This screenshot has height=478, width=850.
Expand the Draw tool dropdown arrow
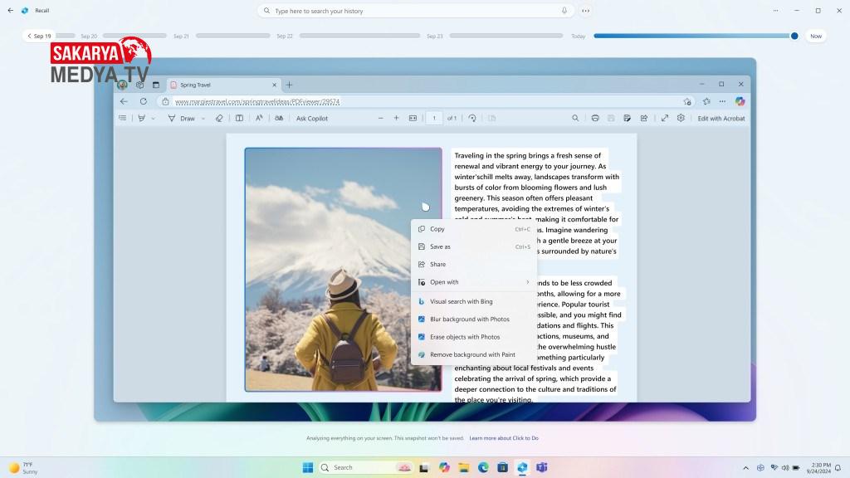[203, 119]
